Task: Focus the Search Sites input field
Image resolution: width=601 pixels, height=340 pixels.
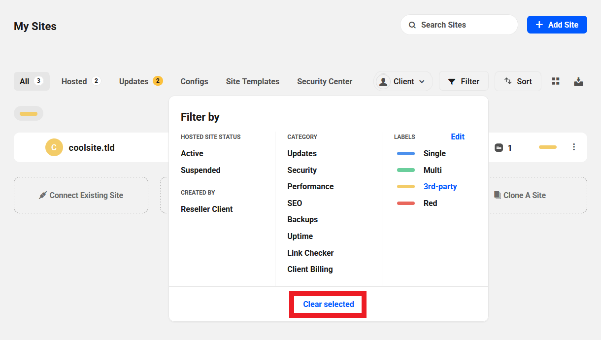Action: click(x=463, y=25)
